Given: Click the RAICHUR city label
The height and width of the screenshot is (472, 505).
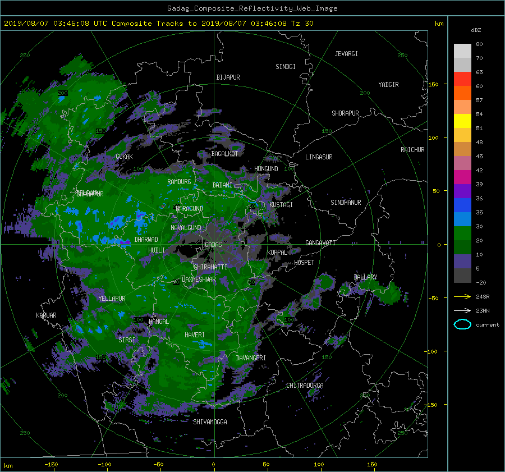Looking at the screenshot, I should coord(412,150).
